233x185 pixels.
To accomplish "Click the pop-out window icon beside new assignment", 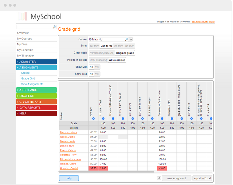I will [159, 178].
